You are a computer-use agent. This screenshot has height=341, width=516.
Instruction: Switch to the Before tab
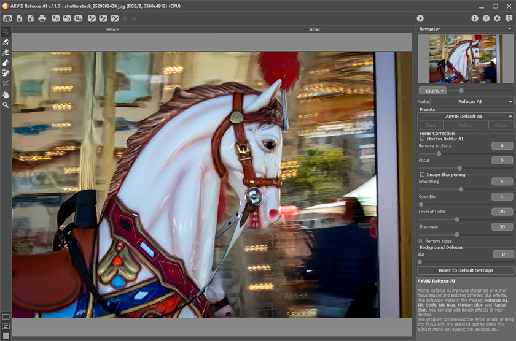112,29
